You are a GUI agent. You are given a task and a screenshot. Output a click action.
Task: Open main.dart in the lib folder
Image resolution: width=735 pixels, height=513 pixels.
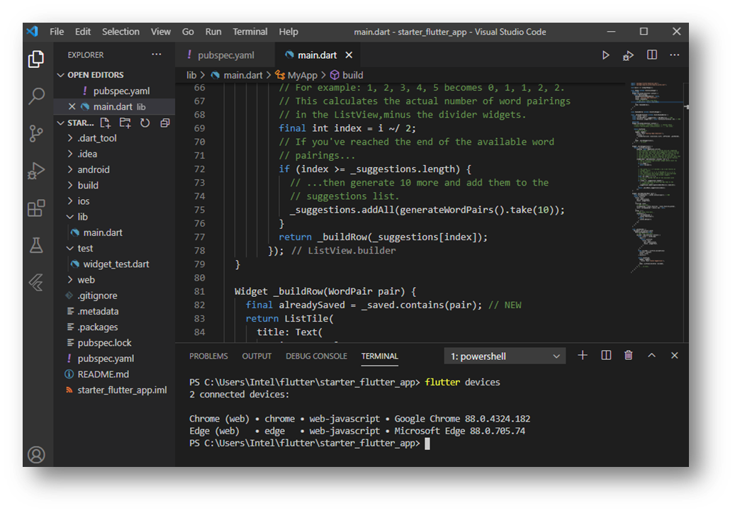click(x=103, y=232)
